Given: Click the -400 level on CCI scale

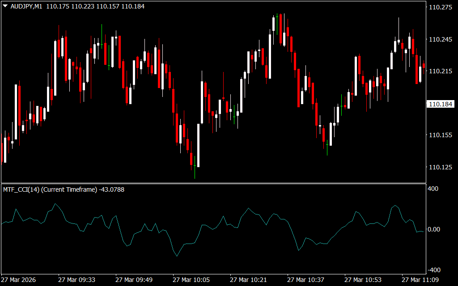Looking at the screenshot, I should click(435, 270).
